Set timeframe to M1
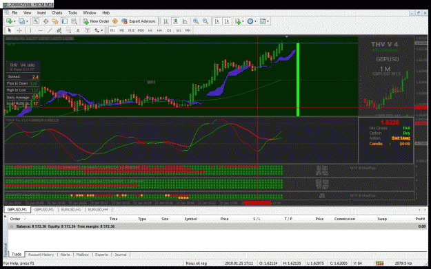Image resolution: width=431 pixels, height=269 pixels. pyautogui.click(x=112, y=30)
